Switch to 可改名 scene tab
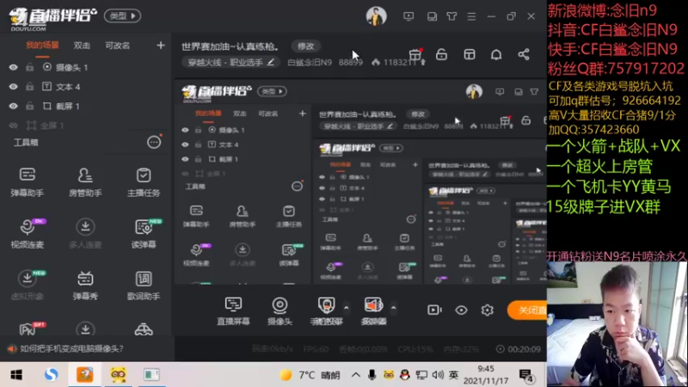Image resolution: width=688 pixels, height=387 pixels. coord(117,46)
